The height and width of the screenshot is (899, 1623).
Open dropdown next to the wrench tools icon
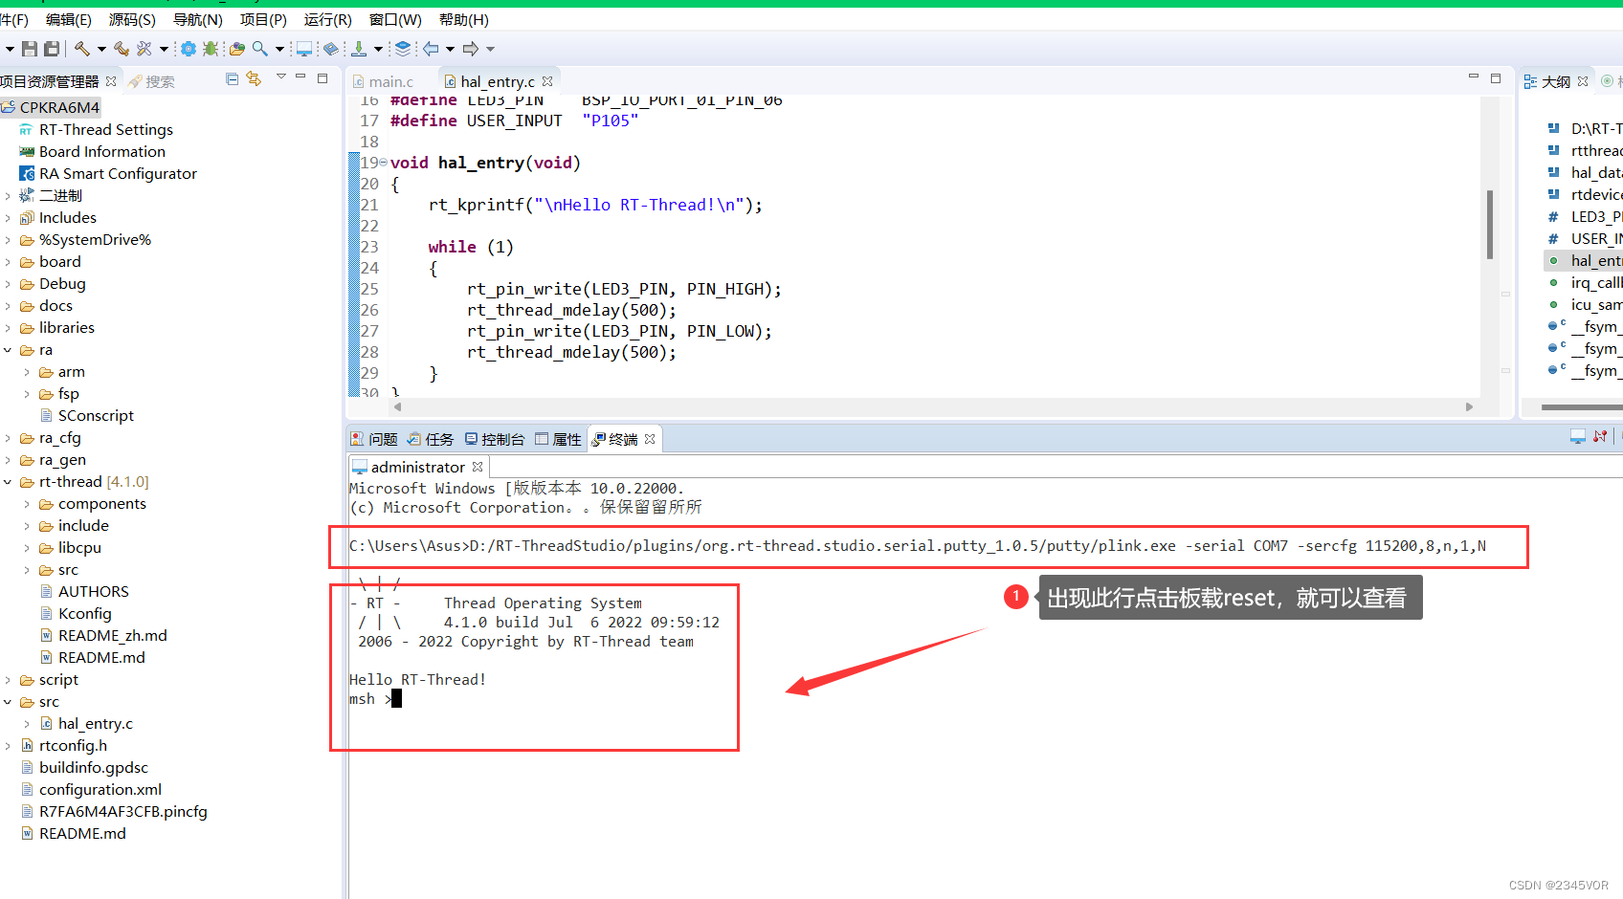pyautogui.click(x=164, y=49)
